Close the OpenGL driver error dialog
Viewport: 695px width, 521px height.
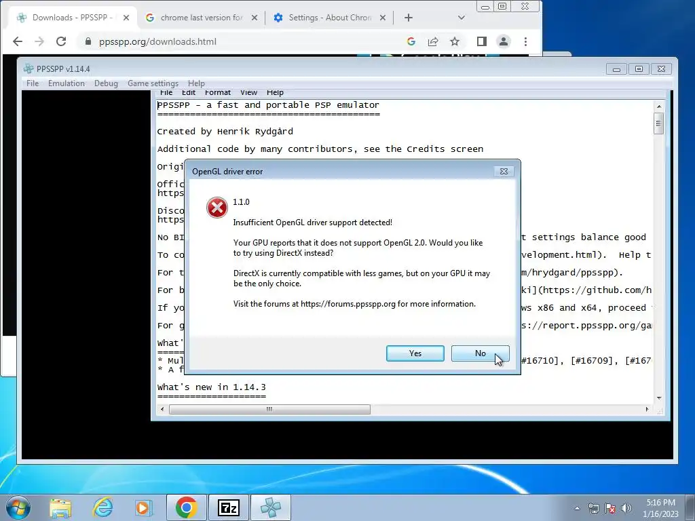504,172
